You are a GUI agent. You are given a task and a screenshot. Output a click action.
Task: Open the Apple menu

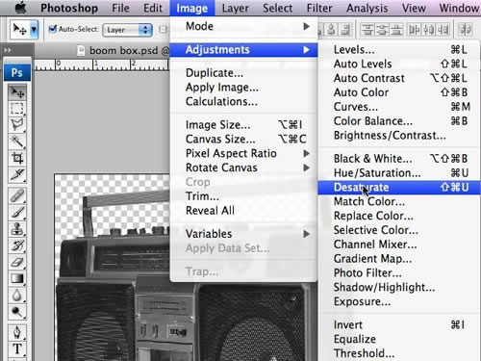20,8
